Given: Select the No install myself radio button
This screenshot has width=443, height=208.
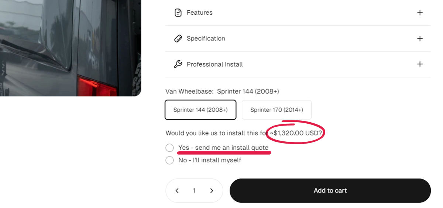Looking at the screenshot, I should [x=169, y=160].
